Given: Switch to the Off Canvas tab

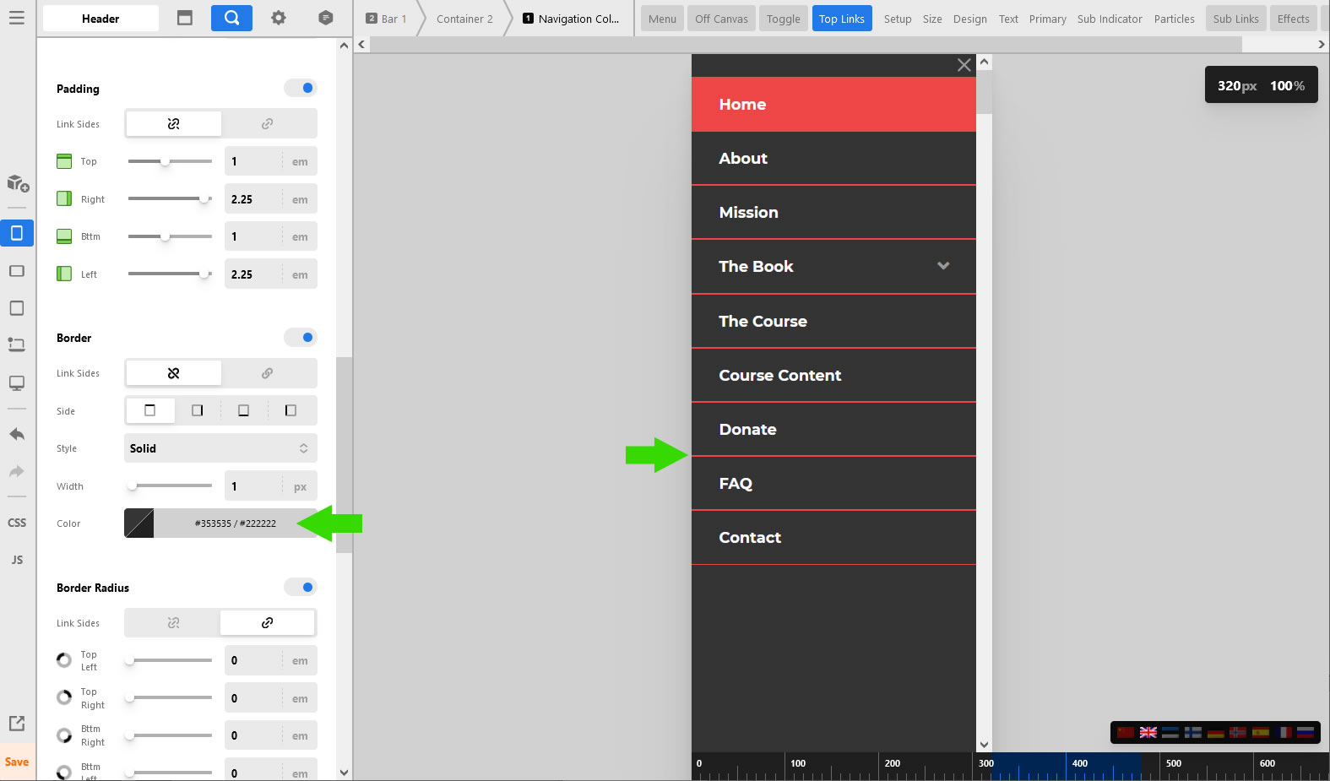Looking at the screenshot, I should pyautogui.click(x=721, y=19).
